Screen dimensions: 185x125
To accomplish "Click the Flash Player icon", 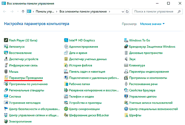I will pos(6,40).
